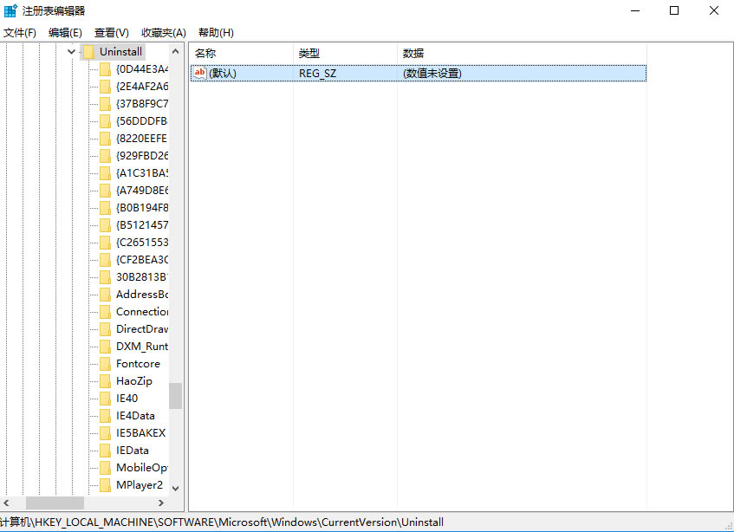
Task: Click the MPlayer2 folder icon
Action: pos(106,484)
